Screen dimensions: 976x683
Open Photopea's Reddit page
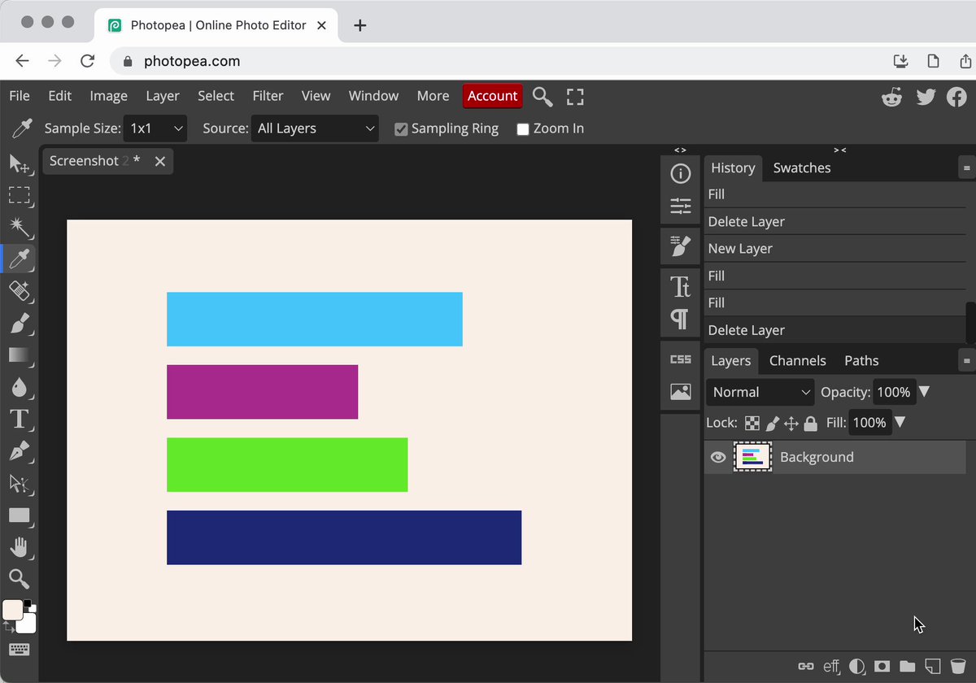point(892,97)
